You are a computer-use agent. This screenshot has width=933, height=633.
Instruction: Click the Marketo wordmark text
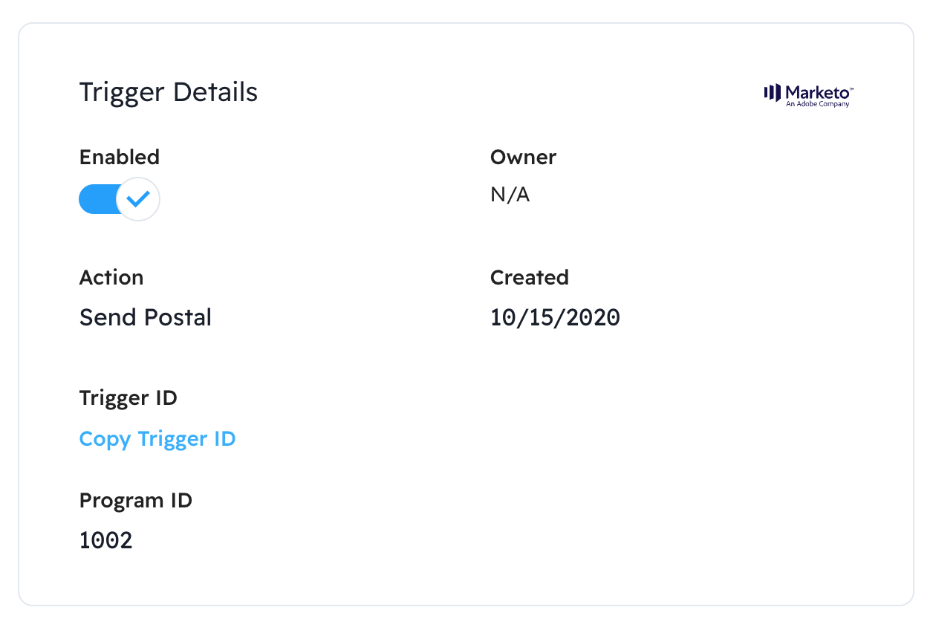click(819, 91)
